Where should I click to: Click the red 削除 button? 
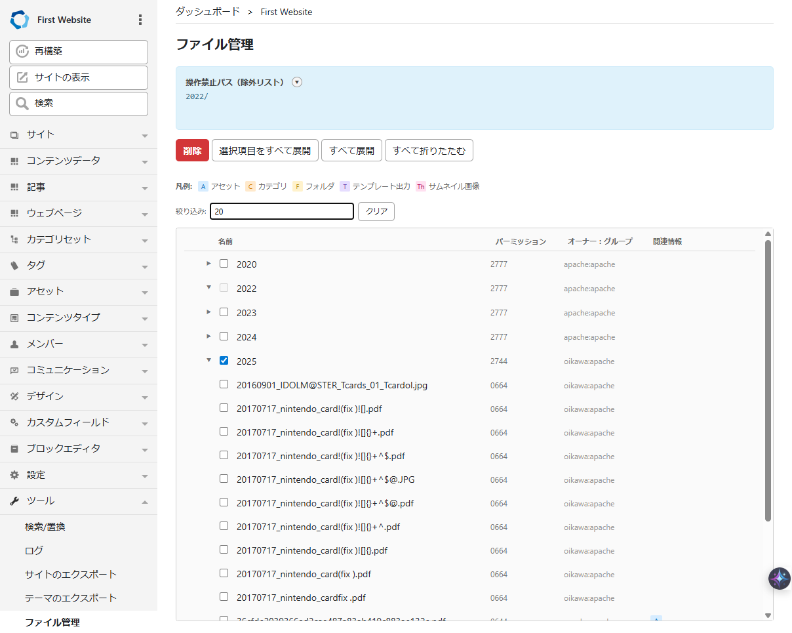coord(192,150)
